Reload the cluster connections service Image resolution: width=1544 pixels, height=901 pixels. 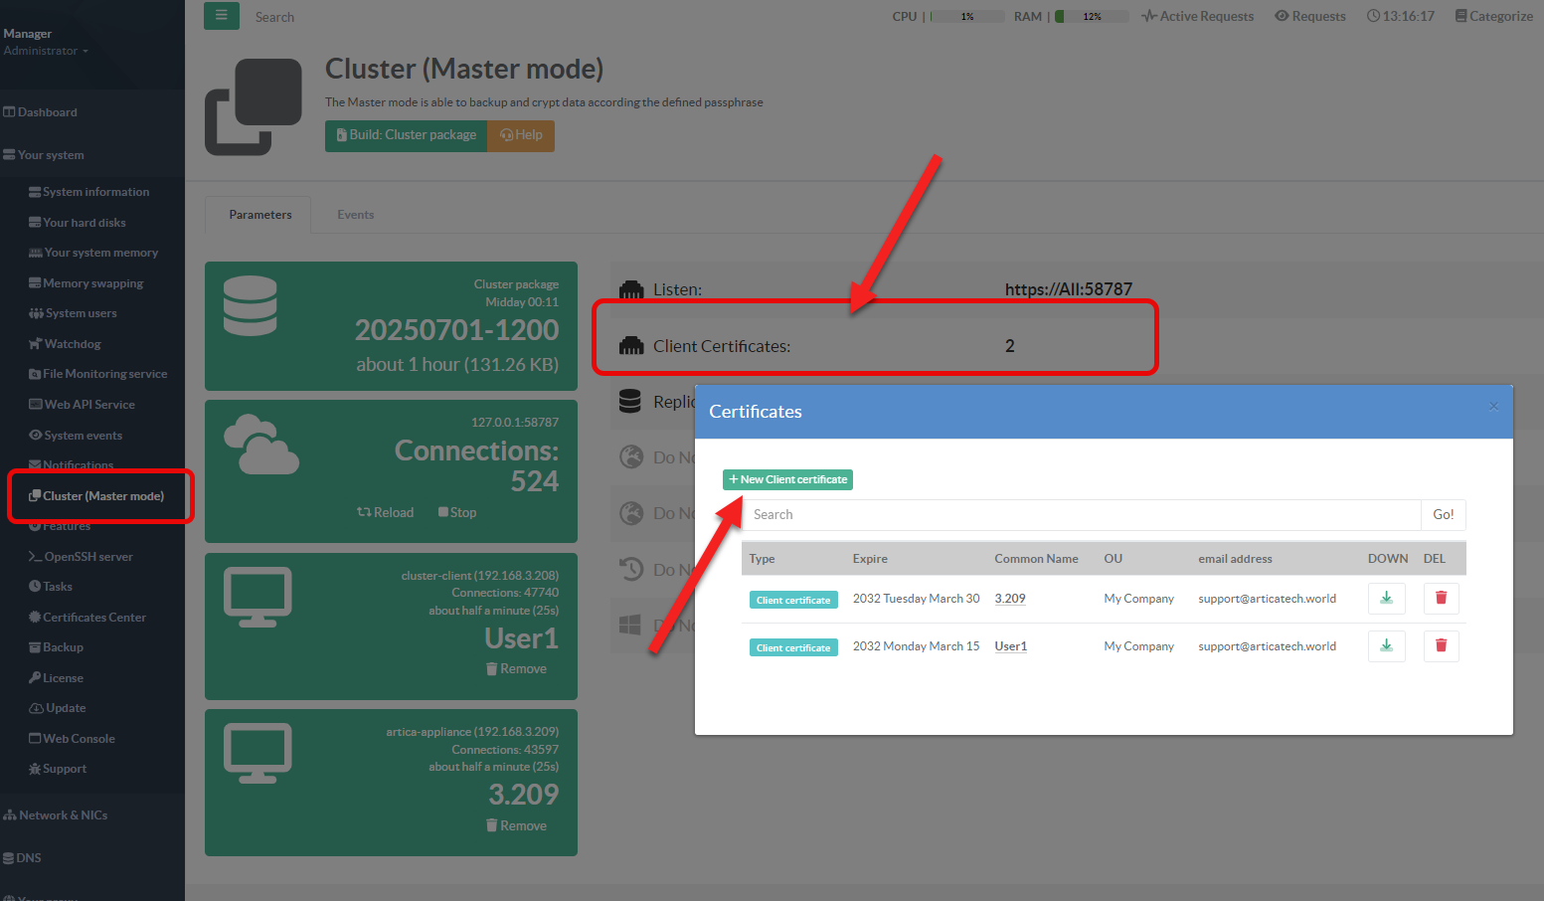386,512
